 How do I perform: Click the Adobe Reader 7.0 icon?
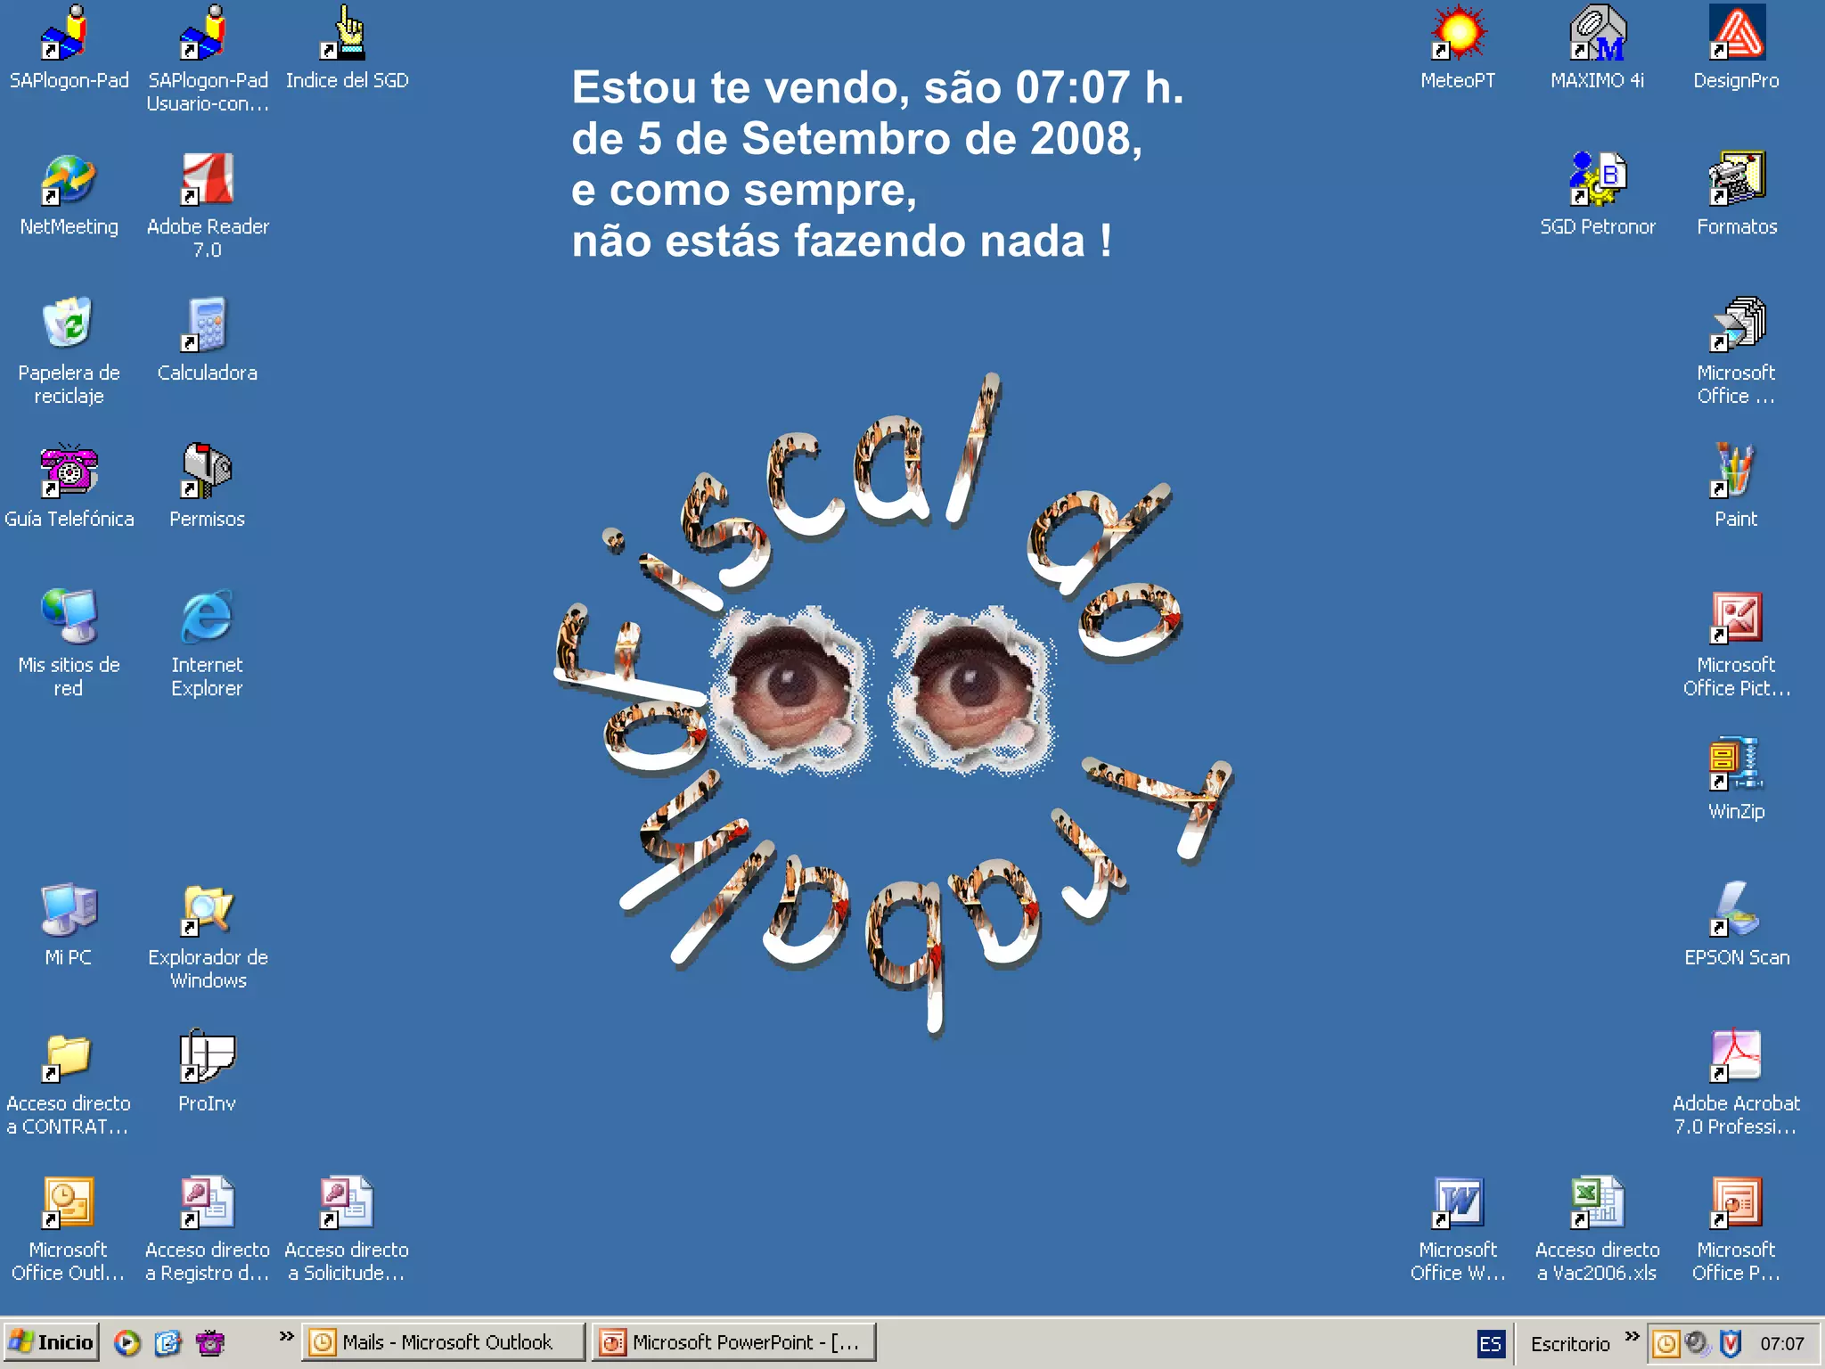click(x=207, y=179)
